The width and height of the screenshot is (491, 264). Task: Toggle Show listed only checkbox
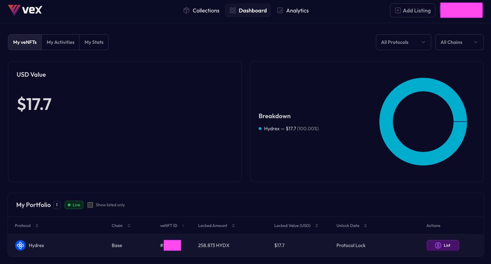click(x=90, y=205)
